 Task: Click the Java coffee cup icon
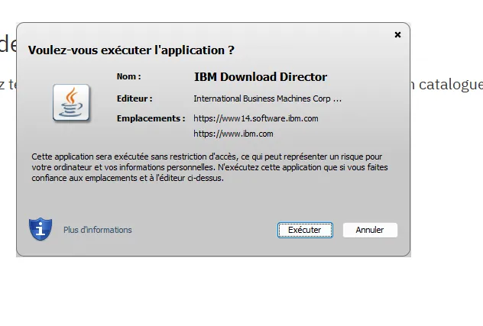pos(71,102)
